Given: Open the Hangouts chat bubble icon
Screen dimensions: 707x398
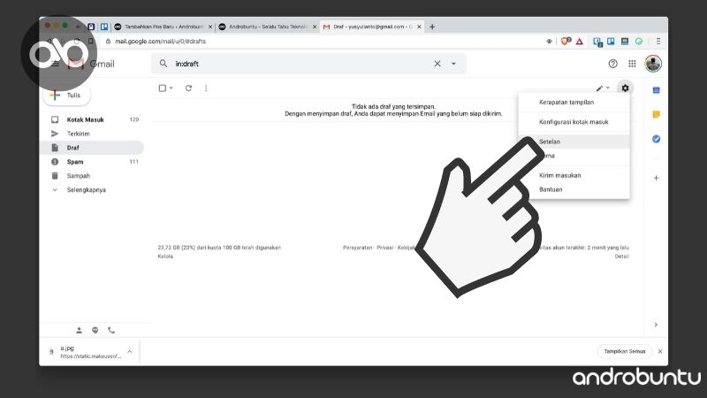Looking at the screenshot, I should tap(95, 330).
